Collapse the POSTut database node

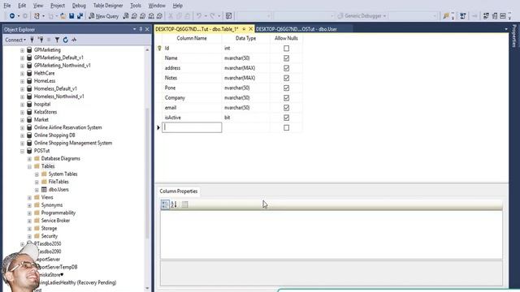point(22,151)
